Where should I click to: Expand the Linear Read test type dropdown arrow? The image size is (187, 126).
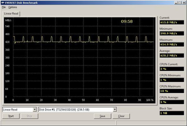[34, 109]
